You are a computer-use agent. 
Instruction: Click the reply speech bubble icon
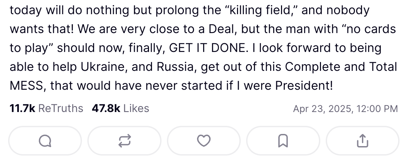[x=45, y=141]
